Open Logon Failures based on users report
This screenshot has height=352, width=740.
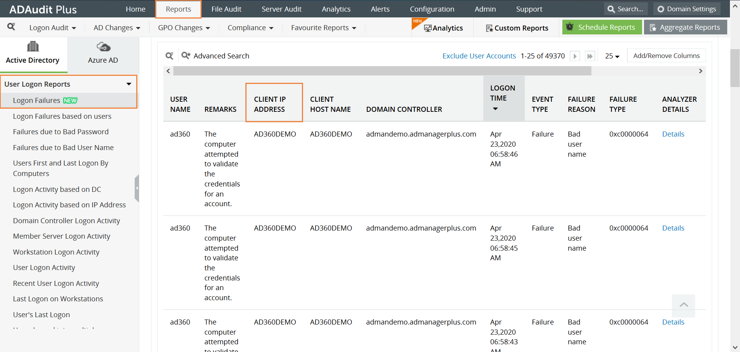pos(62,116)
